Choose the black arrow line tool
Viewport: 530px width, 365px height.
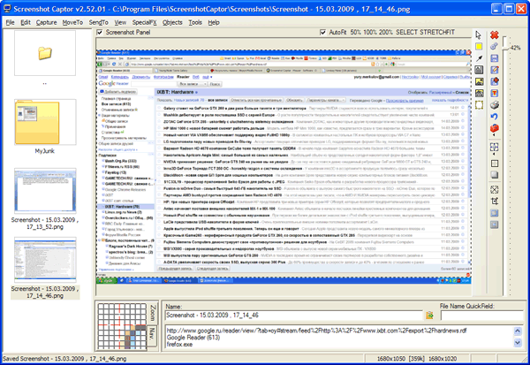coord(479,58)
